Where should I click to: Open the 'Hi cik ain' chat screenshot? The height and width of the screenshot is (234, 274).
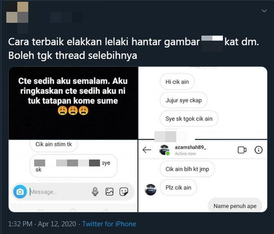click(203, 103)
